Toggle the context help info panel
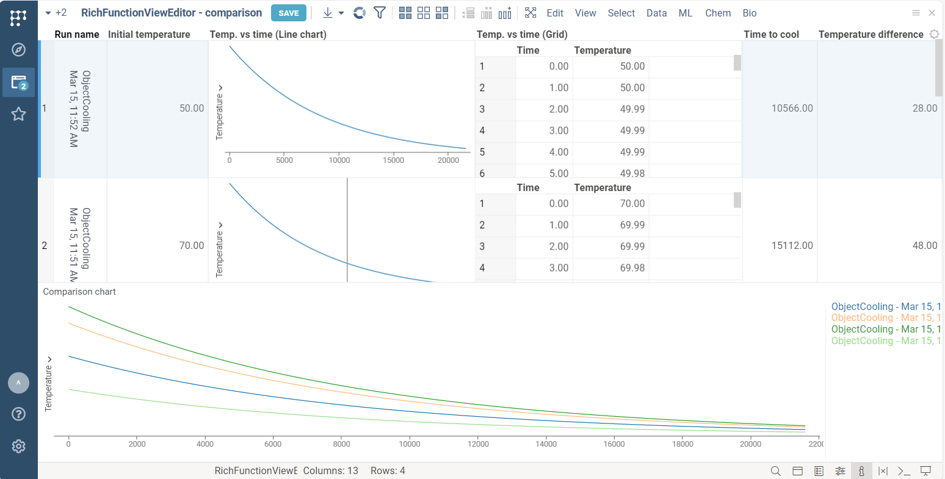Viewport: 945px width, 479px height. [x=861, y=471]
